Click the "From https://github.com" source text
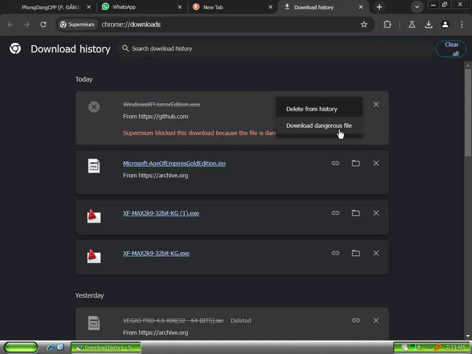Viewport: 472px width, 354px height. pos(156,117)
